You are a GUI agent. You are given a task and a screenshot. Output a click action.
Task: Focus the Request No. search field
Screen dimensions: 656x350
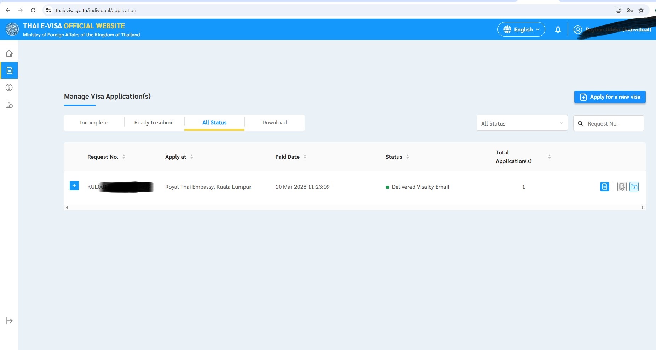pos(613,123)
